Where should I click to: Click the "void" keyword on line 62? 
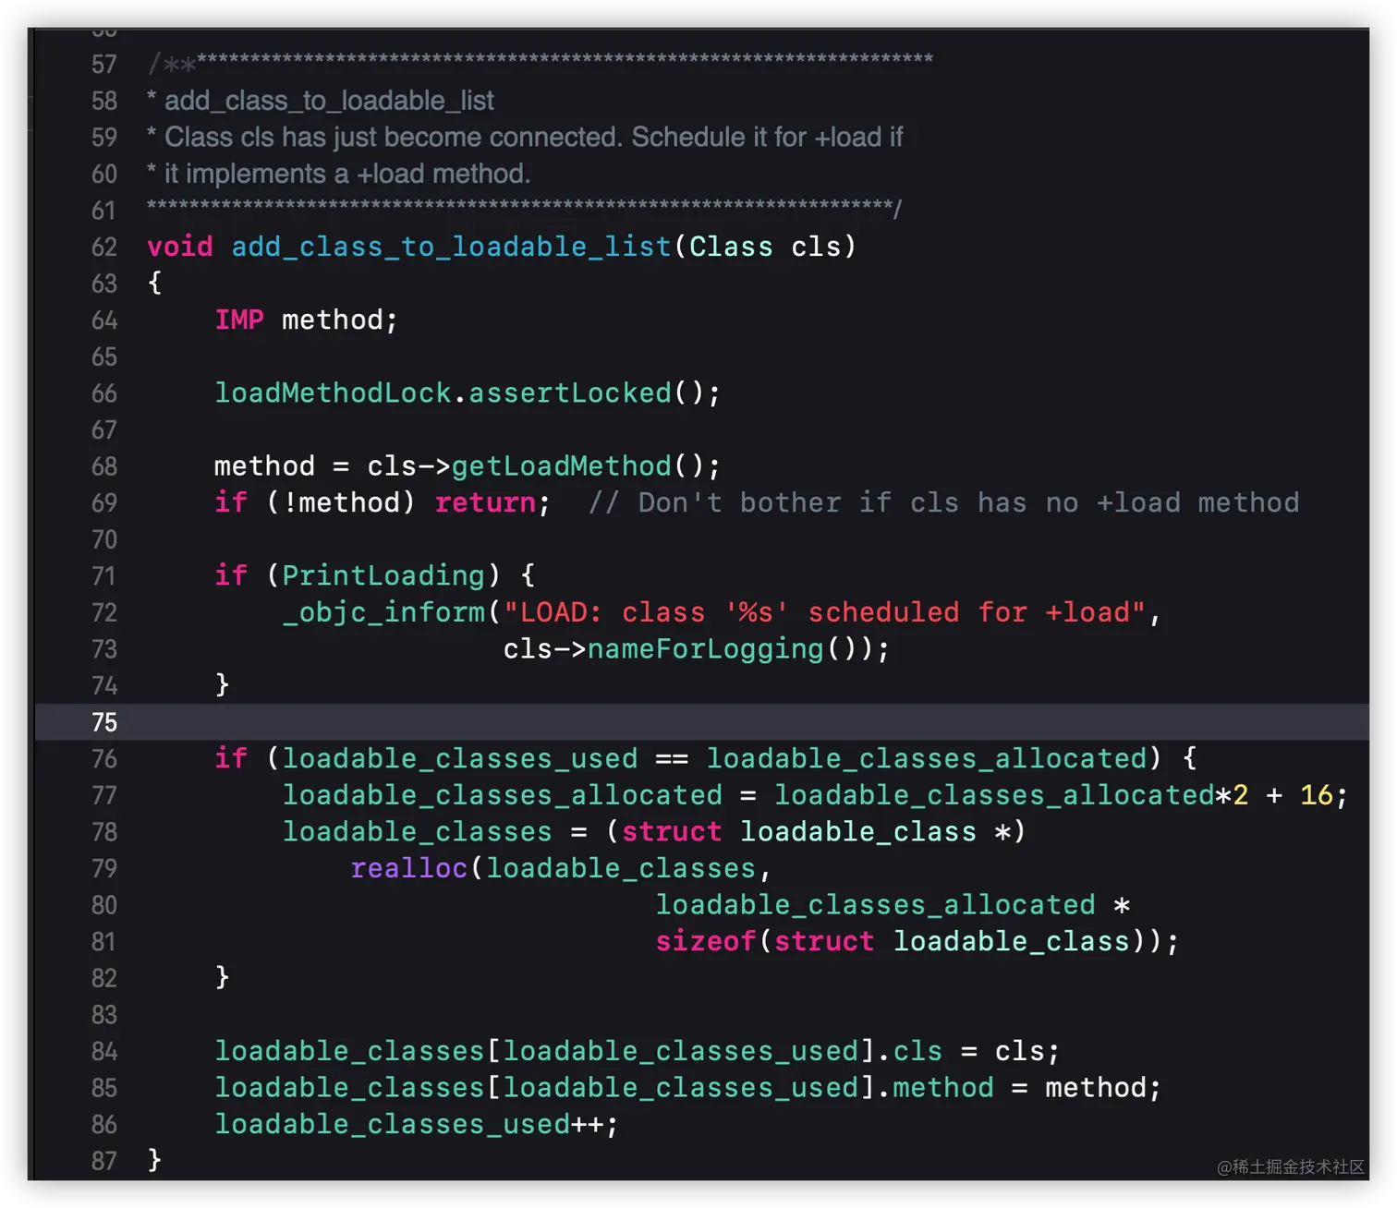coord(180,247)
